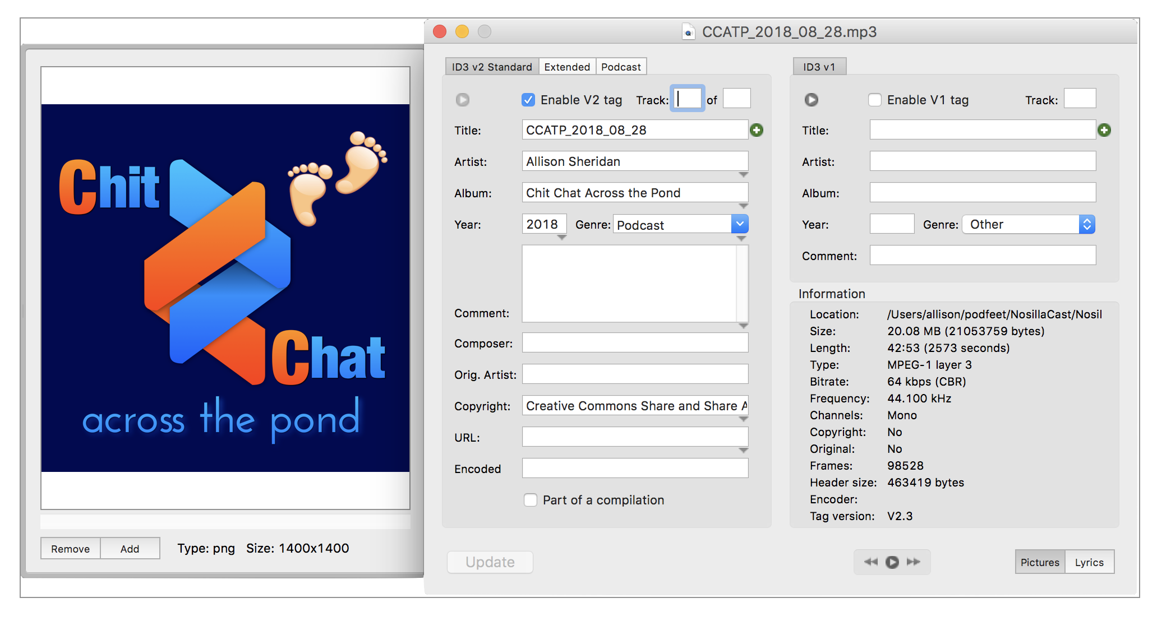Click the V1 tag play icon
Image resolution: width=1171 pixels, height=621 pixels.
tap(811, 100)
